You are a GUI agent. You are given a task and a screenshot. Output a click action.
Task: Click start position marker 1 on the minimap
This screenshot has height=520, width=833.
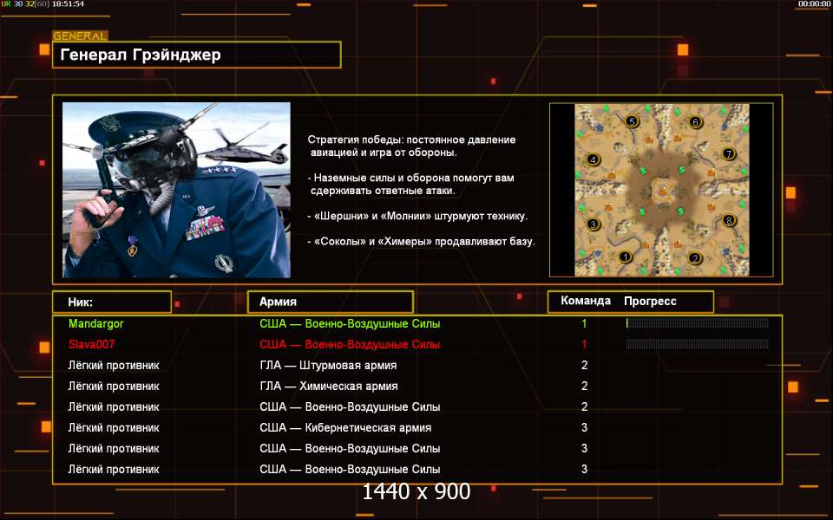click(626, 257)
